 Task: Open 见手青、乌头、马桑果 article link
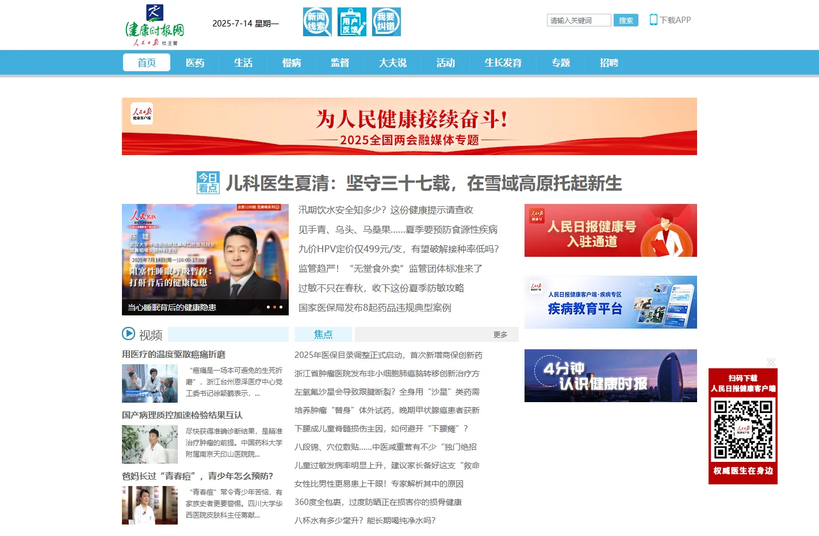click(398, 229)
